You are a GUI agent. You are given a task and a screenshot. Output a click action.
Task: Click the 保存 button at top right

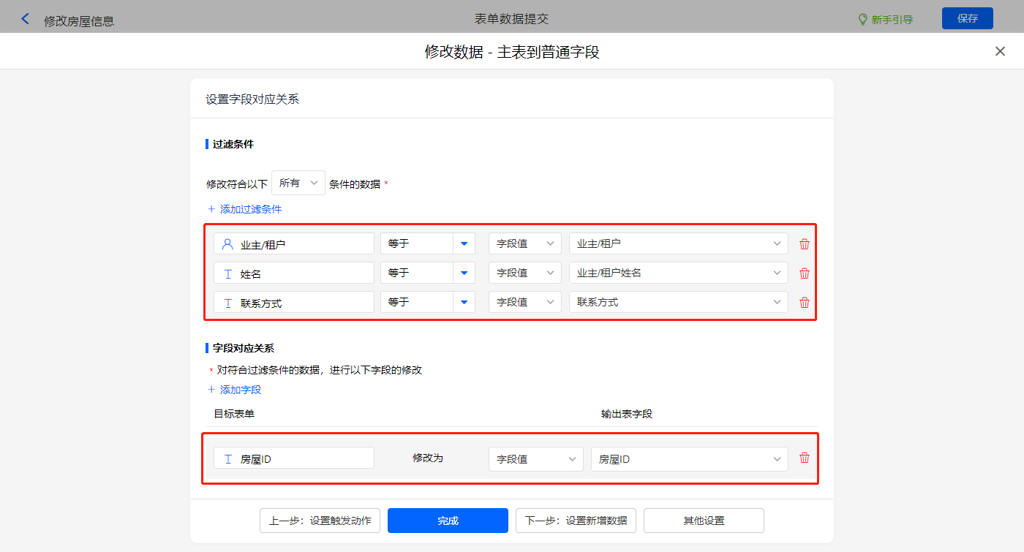point(967,18)
